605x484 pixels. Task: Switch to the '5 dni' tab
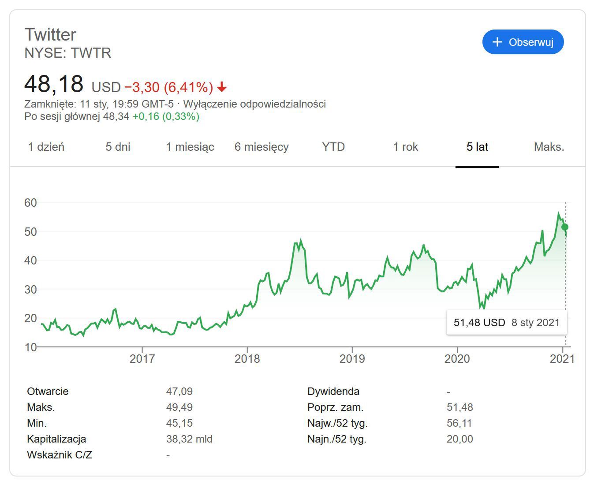118,147
